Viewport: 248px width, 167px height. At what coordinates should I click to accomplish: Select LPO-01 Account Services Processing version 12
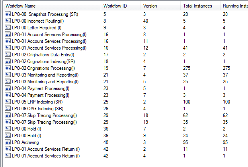[125, 48]
